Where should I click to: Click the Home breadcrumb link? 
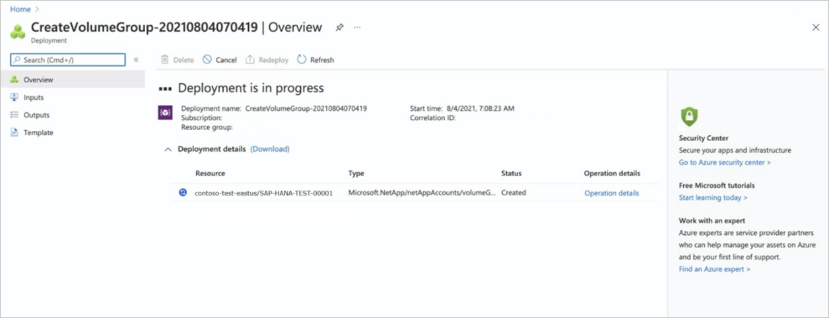coord(20,9)
